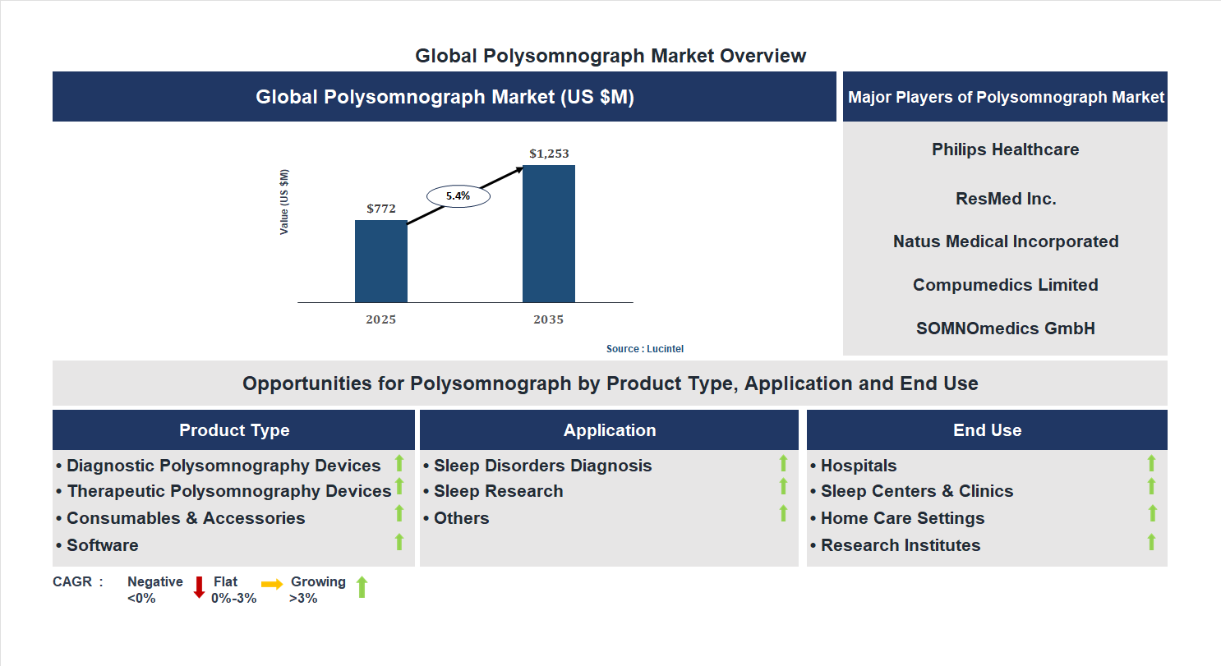This screenshot has height=666, width=1221.
Task: Select the arrow beside Sleep Disorders Diagnosis
Action: 781,462
